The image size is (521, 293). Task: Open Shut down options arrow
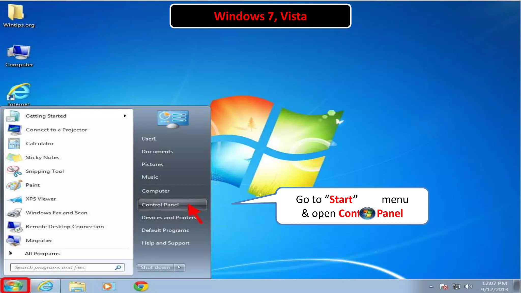[x=179, y=267]
